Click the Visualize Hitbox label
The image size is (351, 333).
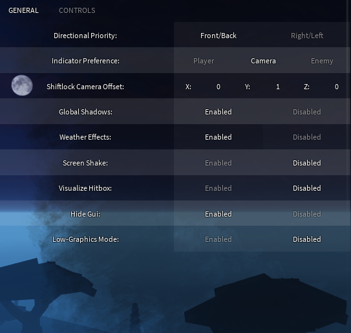click(85, 188)
